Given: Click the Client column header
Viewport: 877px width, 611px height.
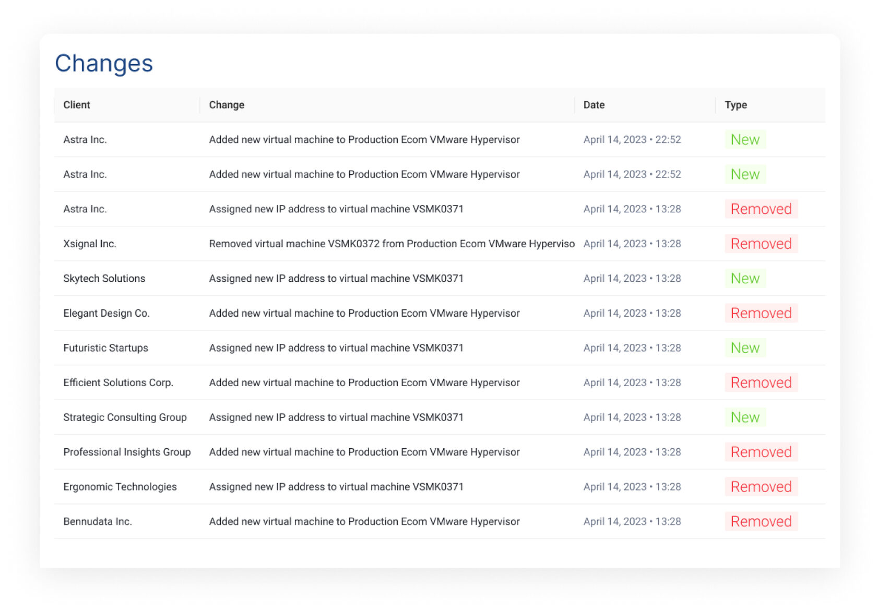Looking at the screenshot, I should click(77, 105).
